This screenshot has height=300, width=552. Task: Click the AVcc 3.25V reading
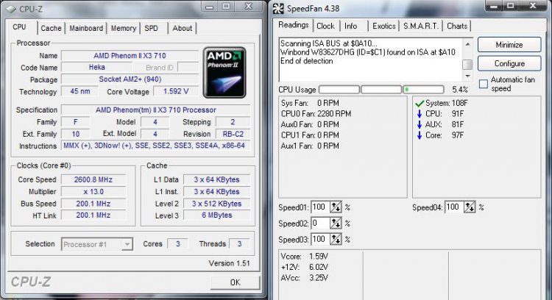coord(304,278)
